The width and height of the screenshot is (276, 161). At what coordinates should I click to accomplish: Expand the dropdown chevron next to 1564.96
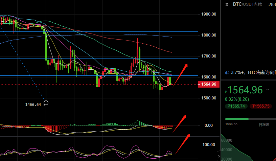click(x=268, y=90)
